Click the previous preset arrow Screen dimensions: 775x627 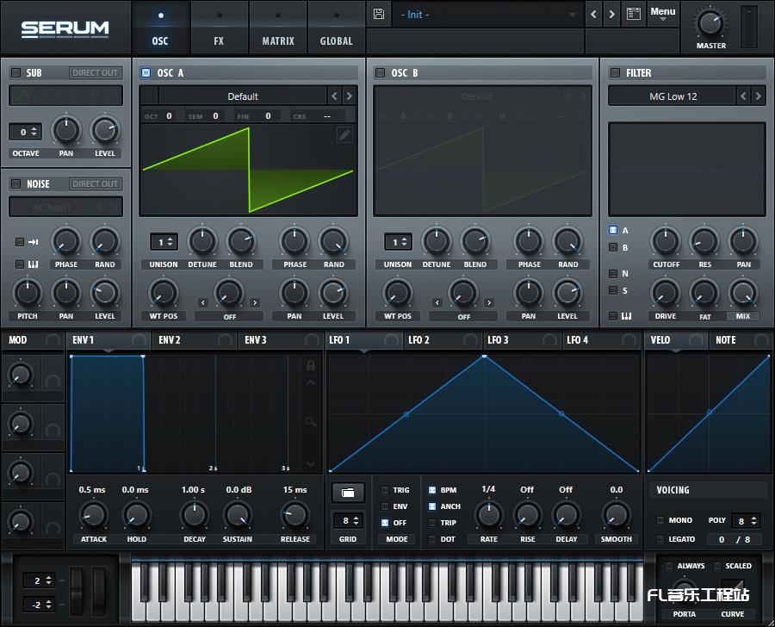click(x=592, y=14)
